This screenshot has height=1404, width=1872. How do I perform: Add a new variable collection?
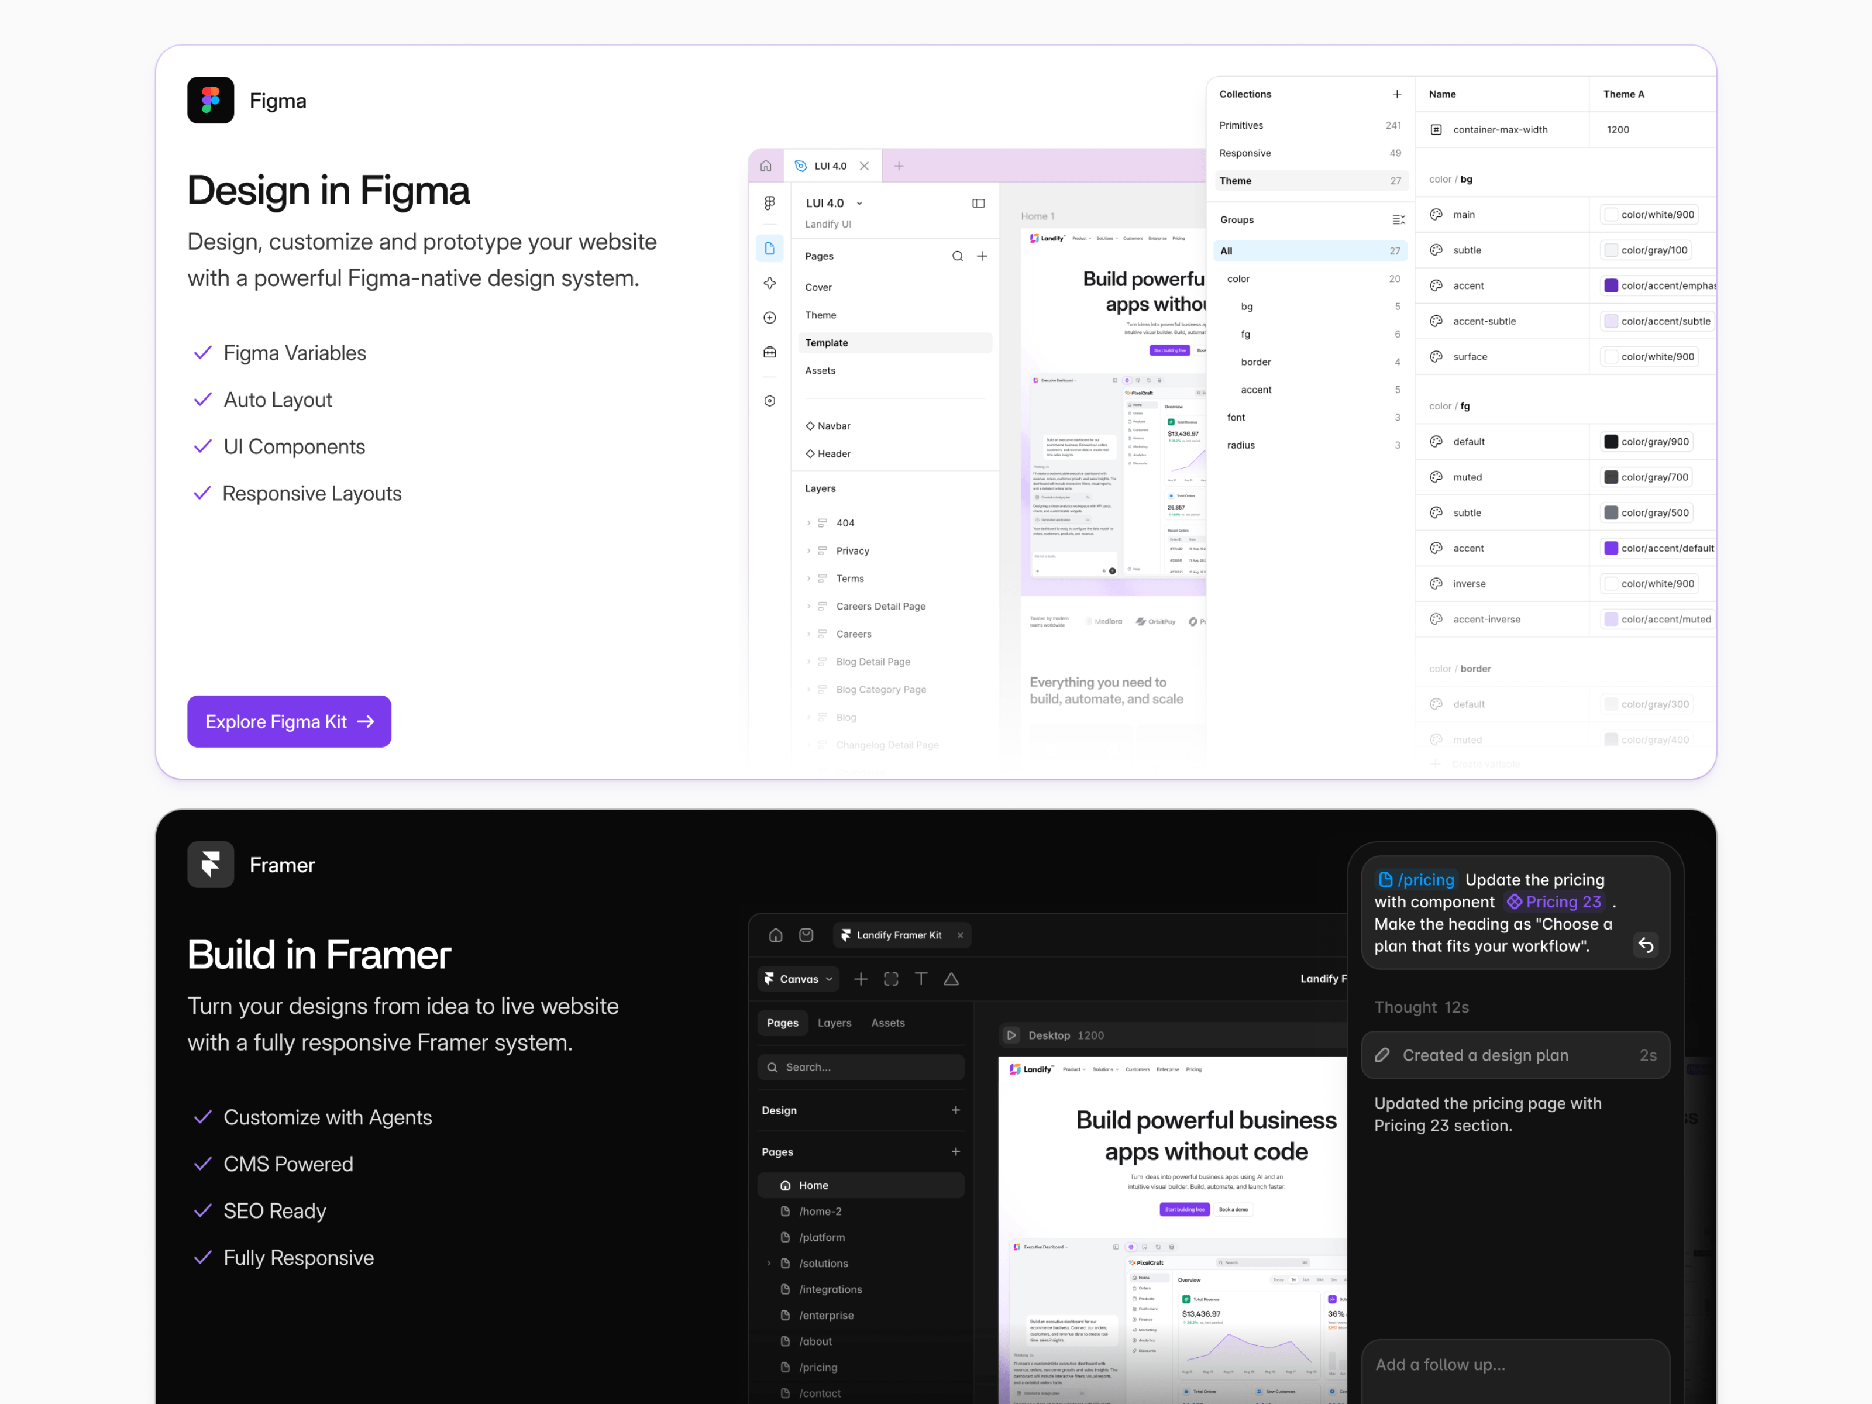1396,94
